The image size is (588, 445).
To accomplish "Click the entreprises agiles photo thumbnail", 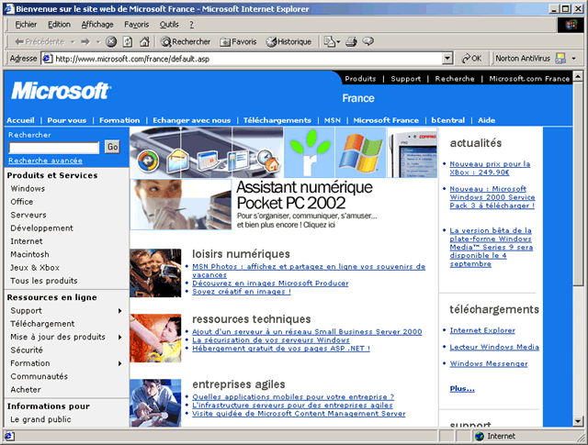I will click(x=155, y=403).
